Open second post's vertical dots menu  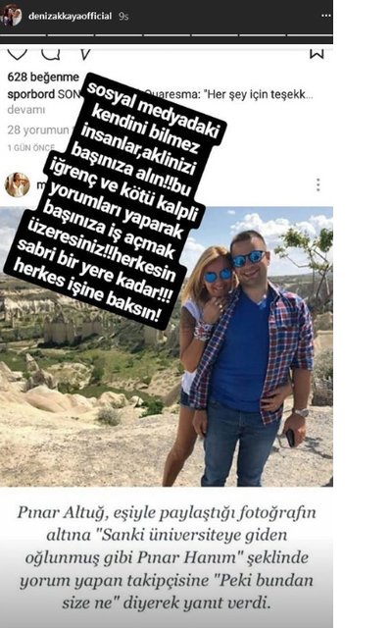[x=318, y=184]
